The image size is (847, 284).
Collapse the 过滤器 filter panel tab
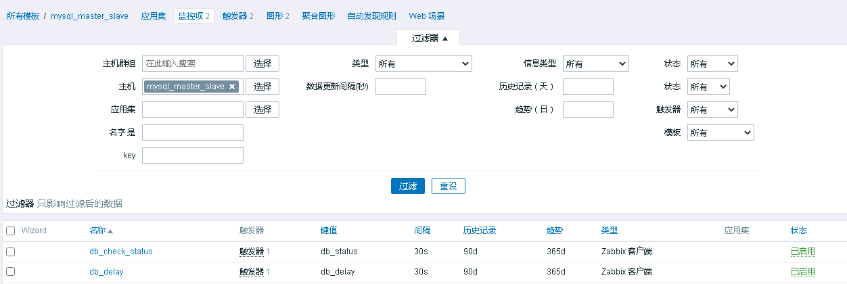tap(430, 39)
